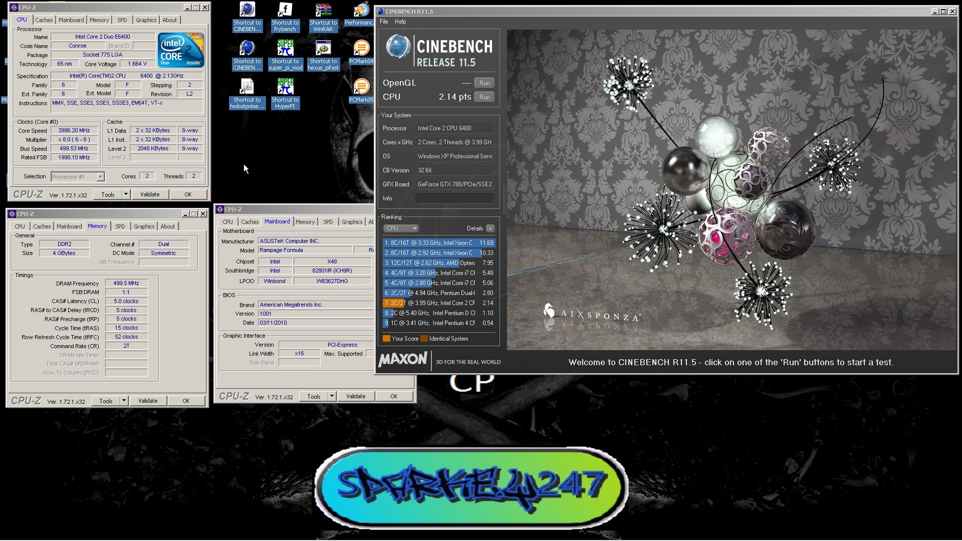Open Mainboard tab in CPU-Z Memory window
The height and width of the screenshot is (541, 962).
click(69, 226)
